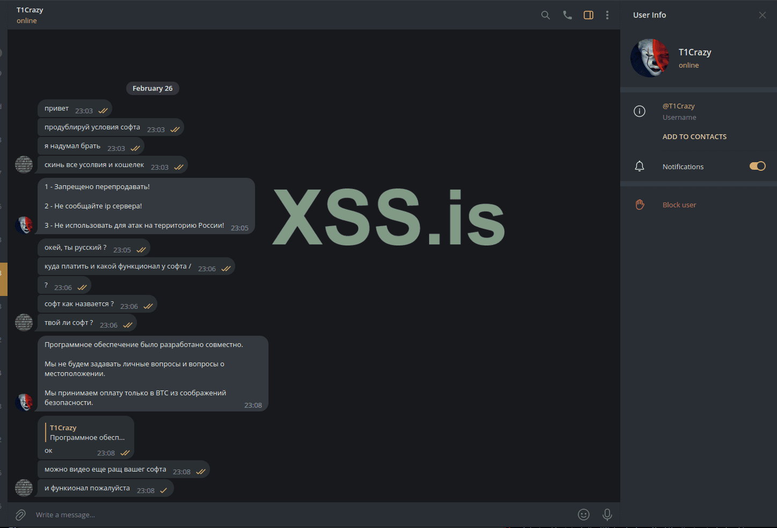Record a voice message with the microphone
The height and width of the screenshot is (528, 777).
pos(607,515)
